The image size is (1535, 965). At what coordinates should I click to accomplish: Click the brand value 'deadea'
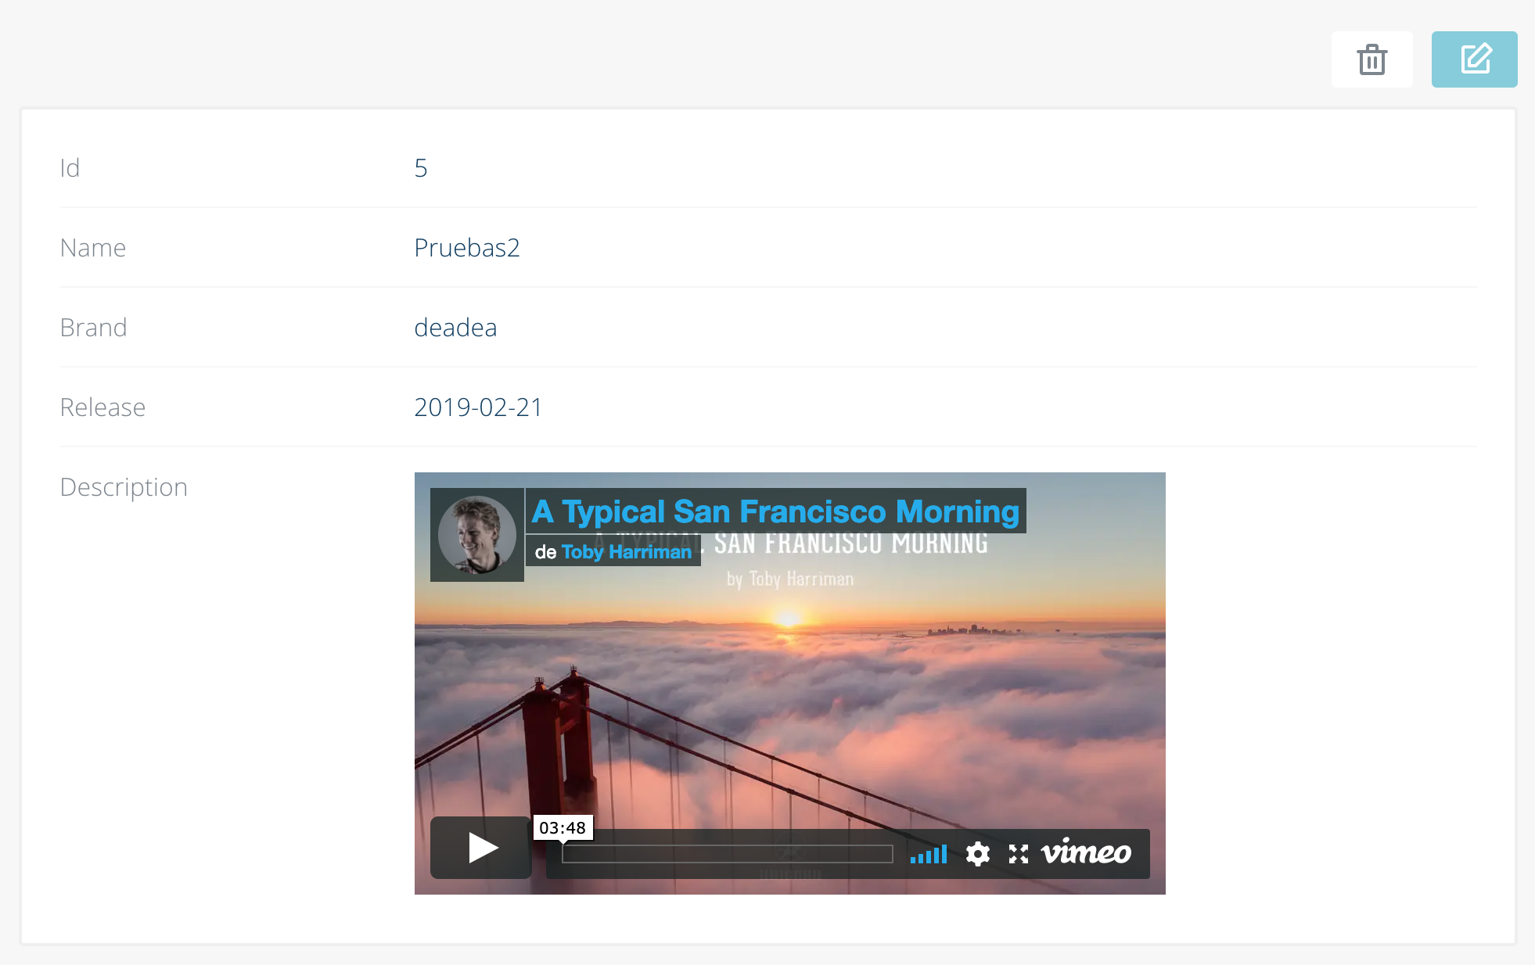click(x=455, y=328)
